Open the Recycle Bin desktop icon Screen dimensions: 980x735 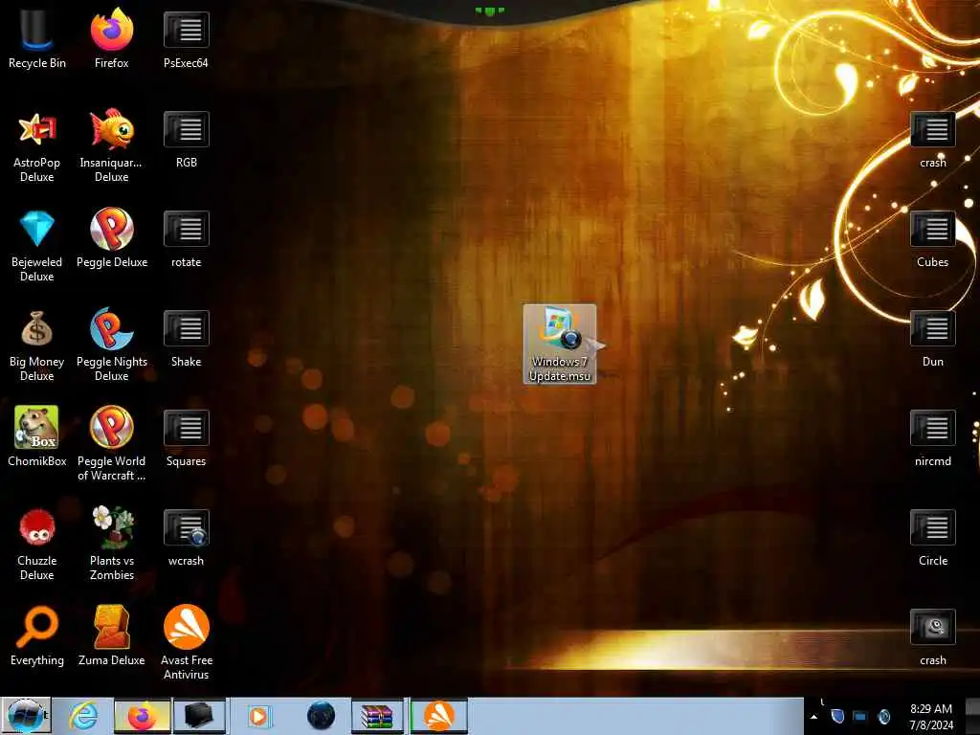click(37, 38)
